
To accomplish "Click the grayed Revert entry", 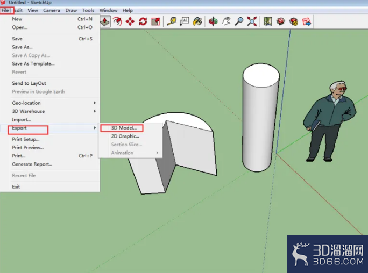I will (x=49, y=72).
